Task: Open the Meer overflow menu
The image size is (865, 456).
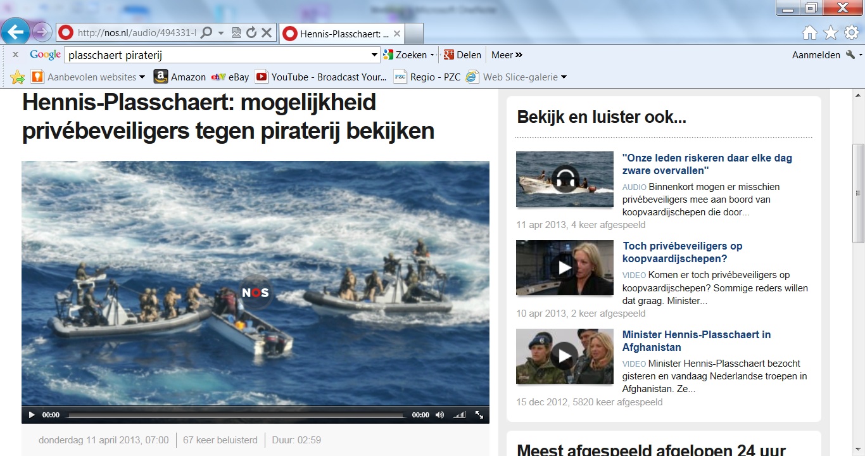Action: pyautogui.click(x=507, y=55)
